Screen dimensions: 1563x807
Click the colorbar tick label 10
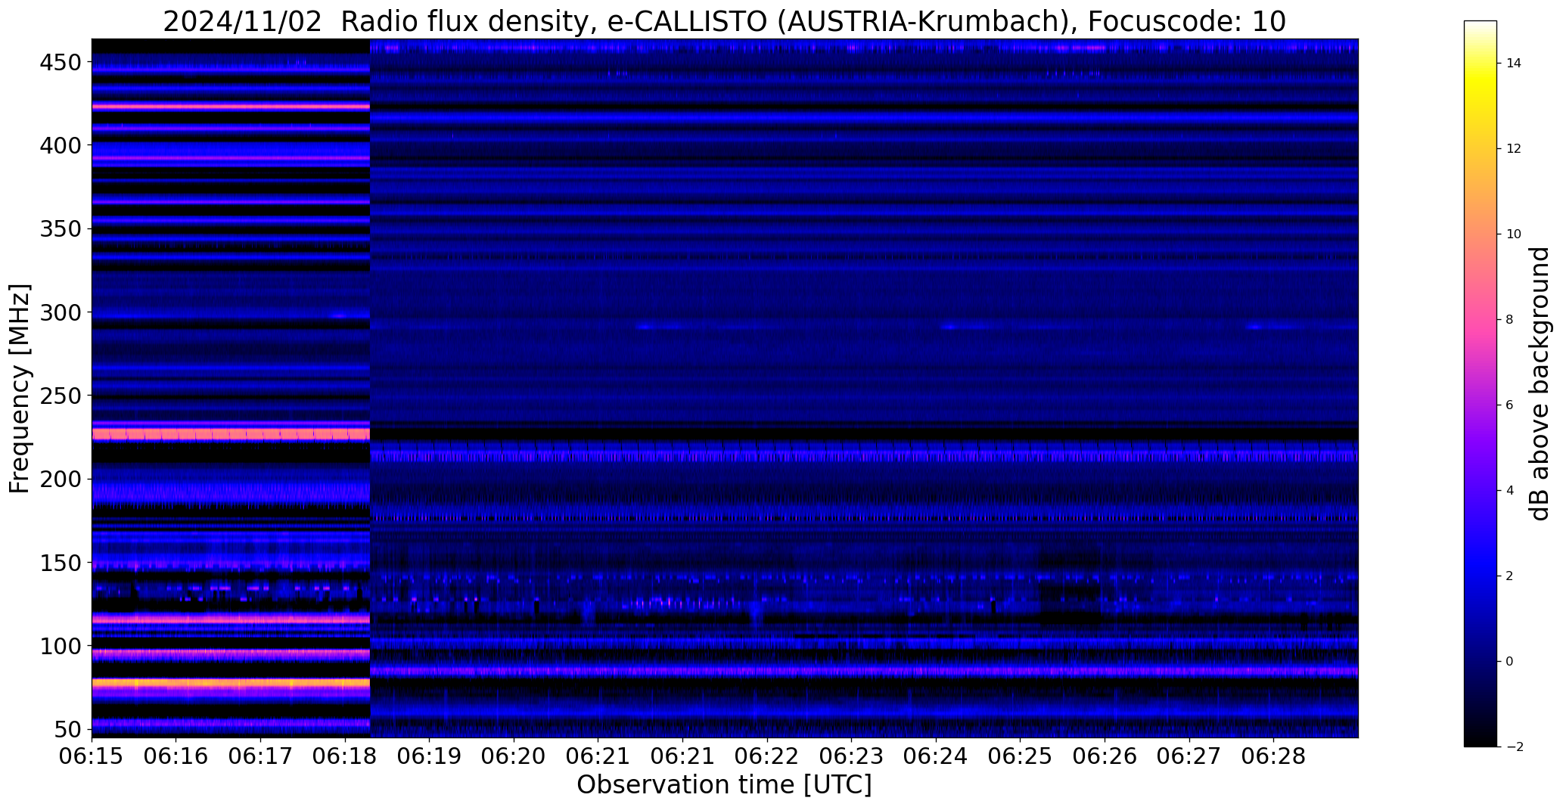[x=1514, y=234]
